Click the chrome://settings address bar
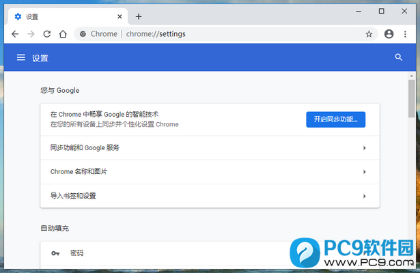This screenshot has width=420, height=273. [x=225, y=34]
